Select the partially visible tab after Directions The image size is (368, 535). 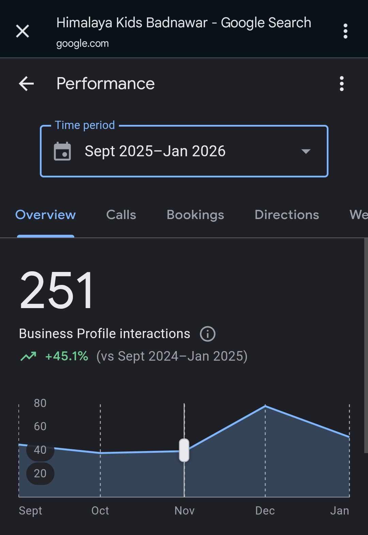pyautogui.click(x=358, y=215)
